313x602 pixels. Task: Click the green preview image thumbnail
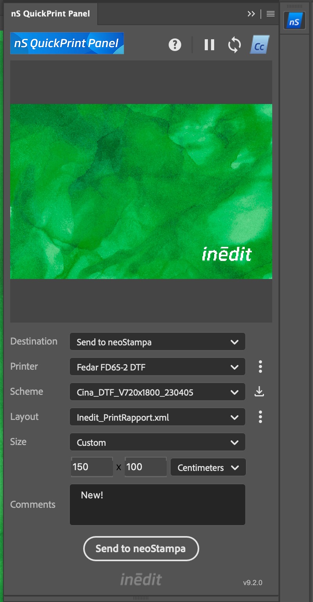click(x=141, y=192)
